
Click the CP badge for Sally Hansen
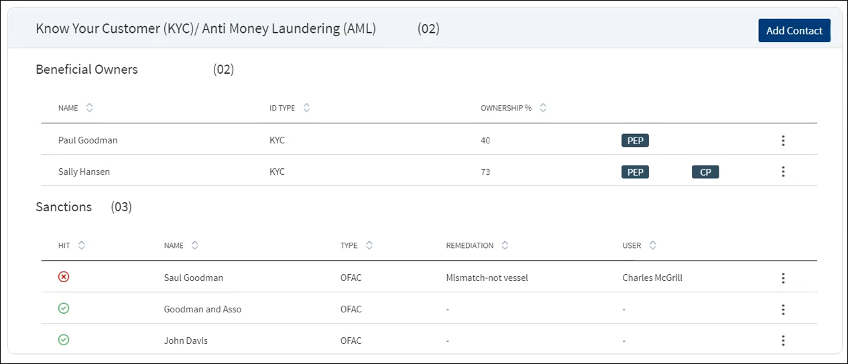tap(705, 172)
